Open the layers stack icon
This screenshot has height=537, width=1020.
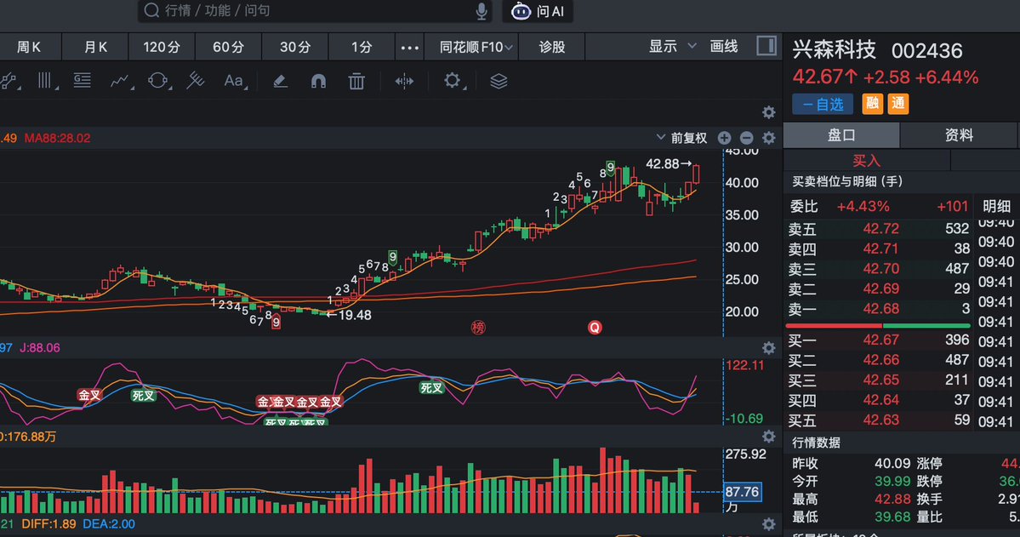click(x=499, y=81)
